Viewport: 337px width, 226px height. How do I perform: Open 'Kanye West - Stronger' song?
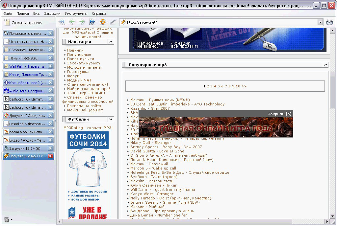(x=152, y=194)
